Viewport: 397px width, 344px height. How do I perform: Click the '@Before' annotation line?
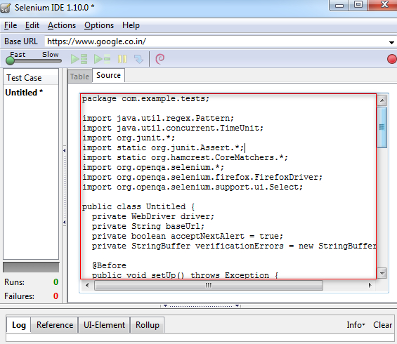(x=109, y=266)
